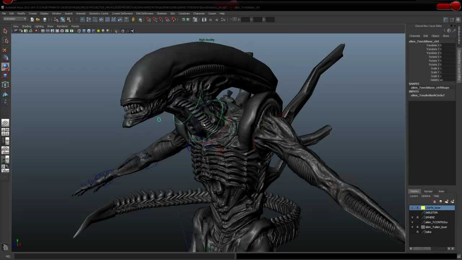Switch to the Anim layer tab

441,191
